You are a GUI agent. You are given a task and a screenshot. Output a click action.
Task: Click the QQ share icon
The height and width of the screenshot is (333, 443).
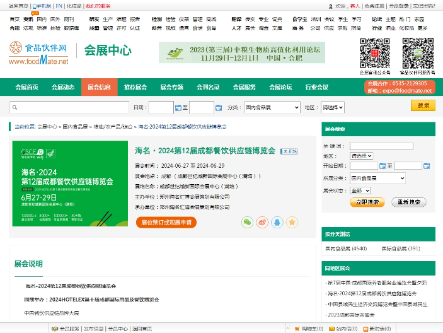pyautogui.click(x=277, y=222)
